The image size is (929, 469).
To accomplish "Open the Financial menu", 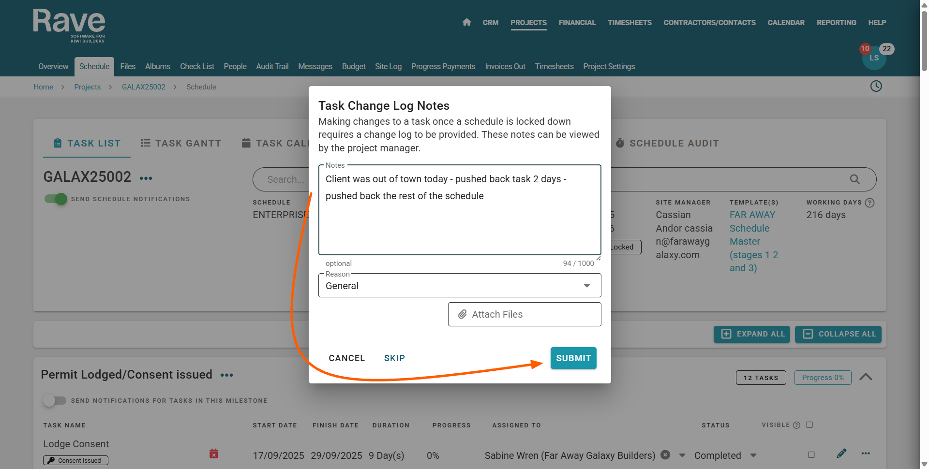I will point(577,23).
